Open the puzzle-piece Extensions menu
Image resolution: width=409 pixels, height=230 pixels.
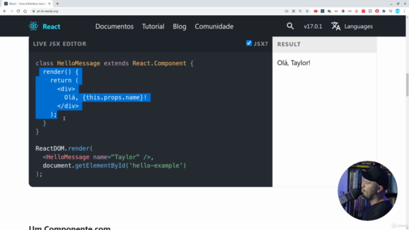coord(383,11)
